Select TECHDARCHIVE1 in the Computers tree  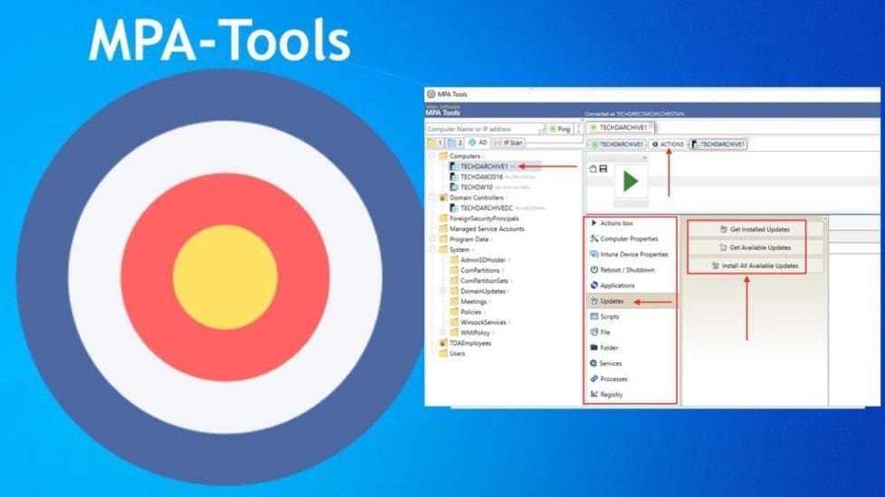click(x=483, y=166)
